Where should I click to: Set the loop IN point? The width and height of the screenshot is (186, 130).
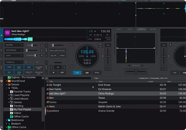coord(53,73)
